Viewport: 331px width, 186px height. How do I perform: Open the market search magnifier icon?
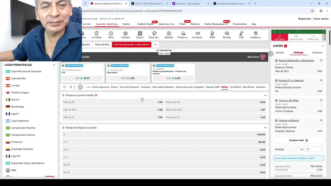(65, 87)
